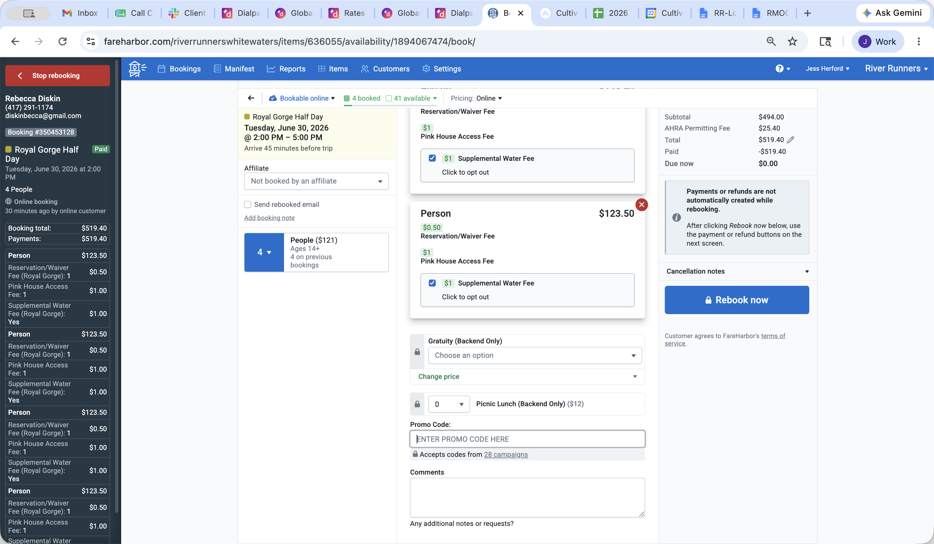Click the Google Lens search icon in toolbar
This screenshot has height=544, width=934.
pyautogui.click(x=825, y=41)
